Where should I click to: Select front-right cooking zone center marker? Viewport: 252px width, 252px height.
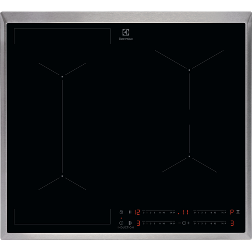pyautogui.click(x=189, y=156)
